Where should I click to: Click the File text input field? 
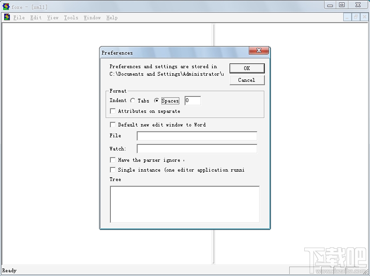coord(197,136)
